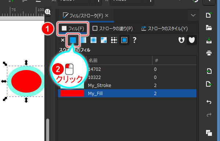Screen dimensions: 220x141
Task: Switch to the ストロークのスタイル(Y) tab
Action: [164, 29]
